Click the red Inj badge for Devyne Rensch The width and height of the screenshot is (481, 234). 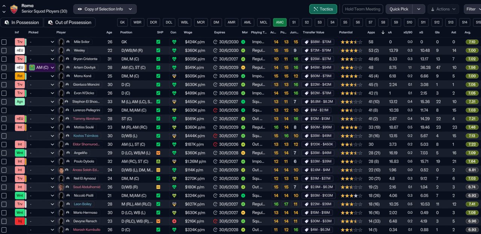click(x=20, y=221)
